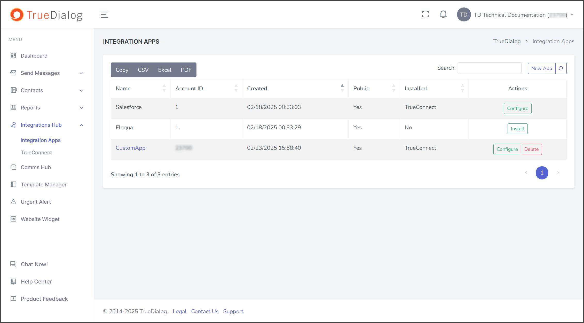The height and width of the screenshot is (323, 584).
Task: Expand the Reports menu chevron
Action: click(81, 108)
